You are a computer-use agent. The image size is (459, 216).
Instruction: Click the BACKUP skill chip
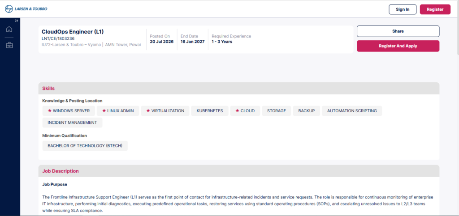[x=307, y=111]
